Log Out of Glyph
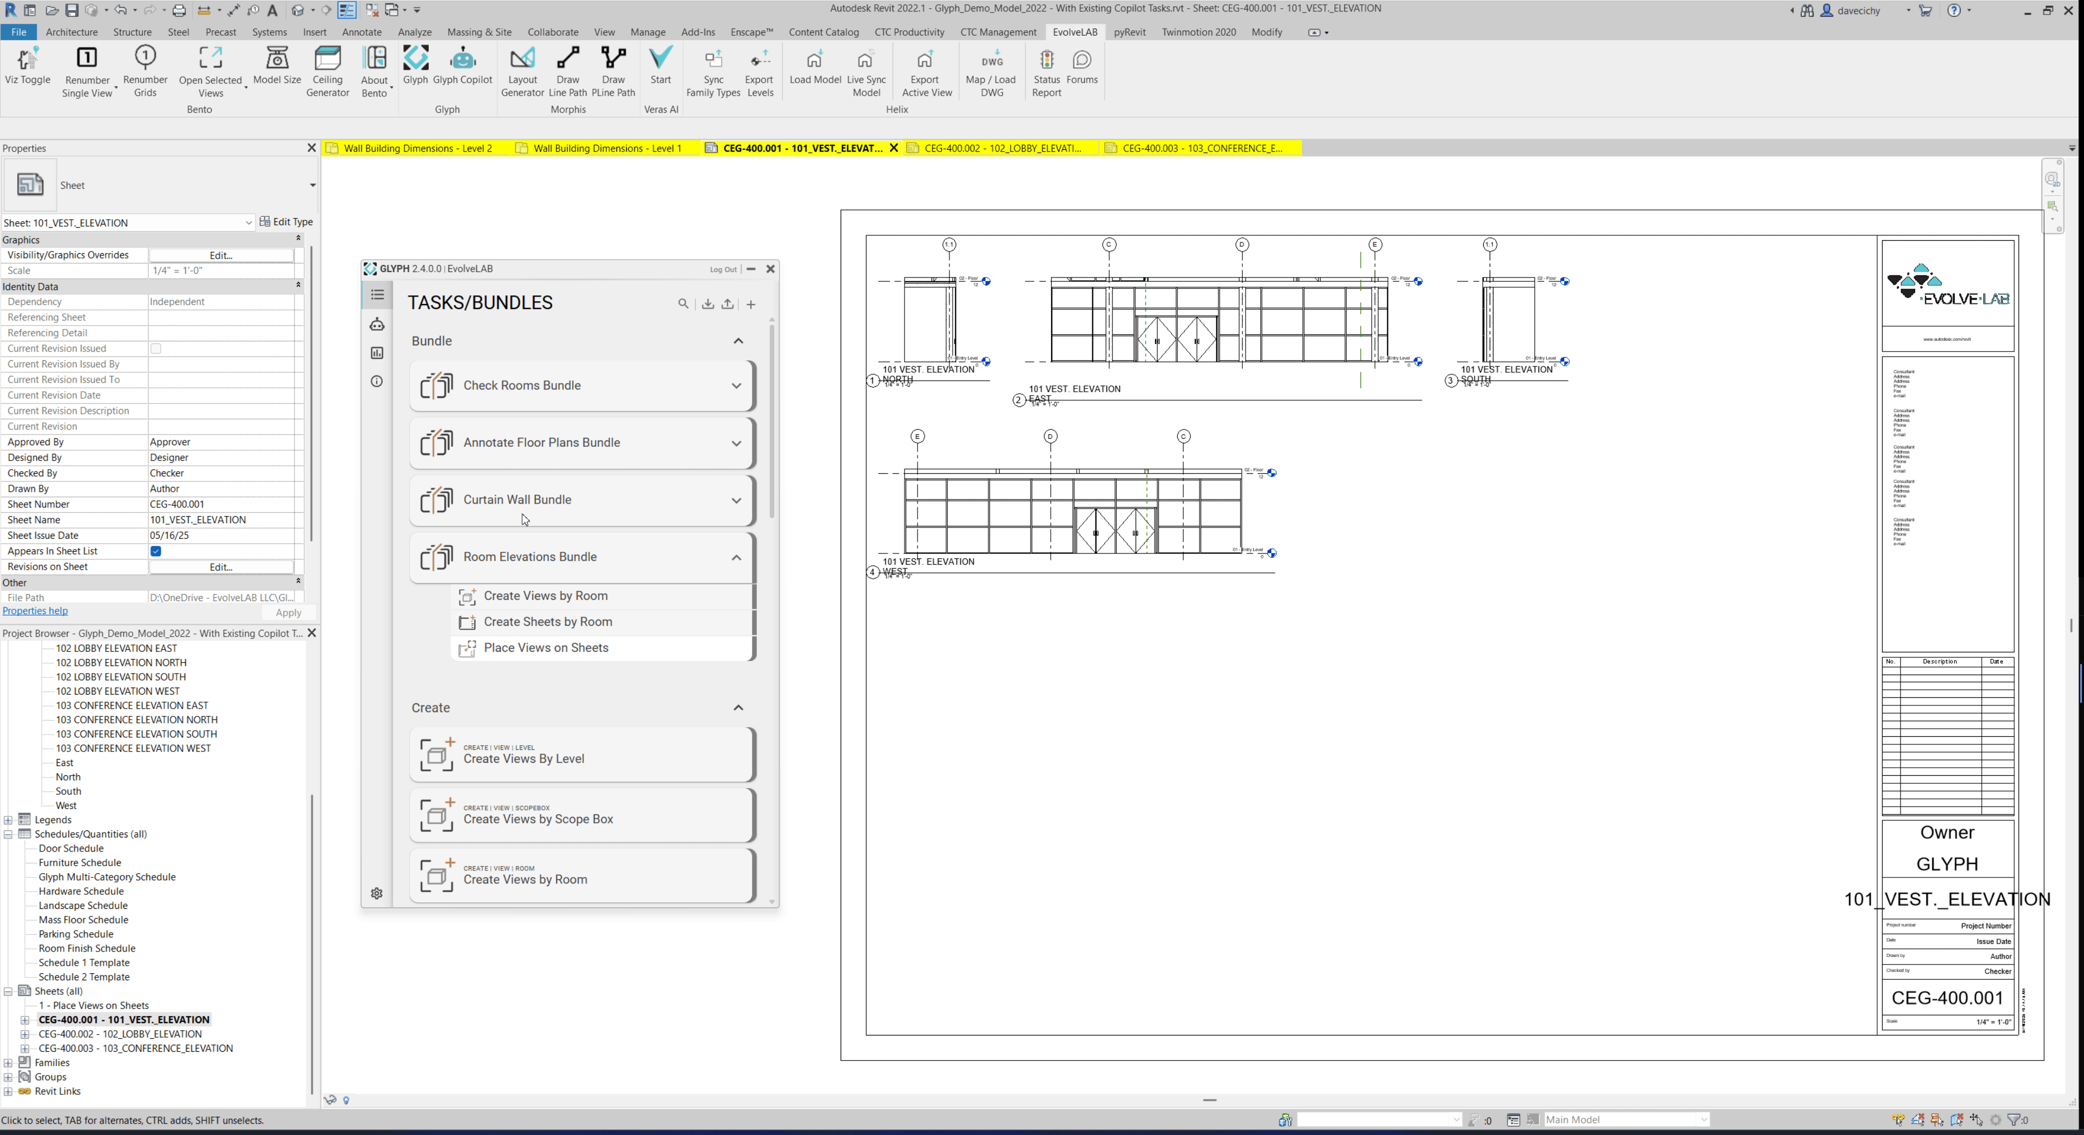The height and width of the screenshot is (1135, 2084). (x=723, y=269)
